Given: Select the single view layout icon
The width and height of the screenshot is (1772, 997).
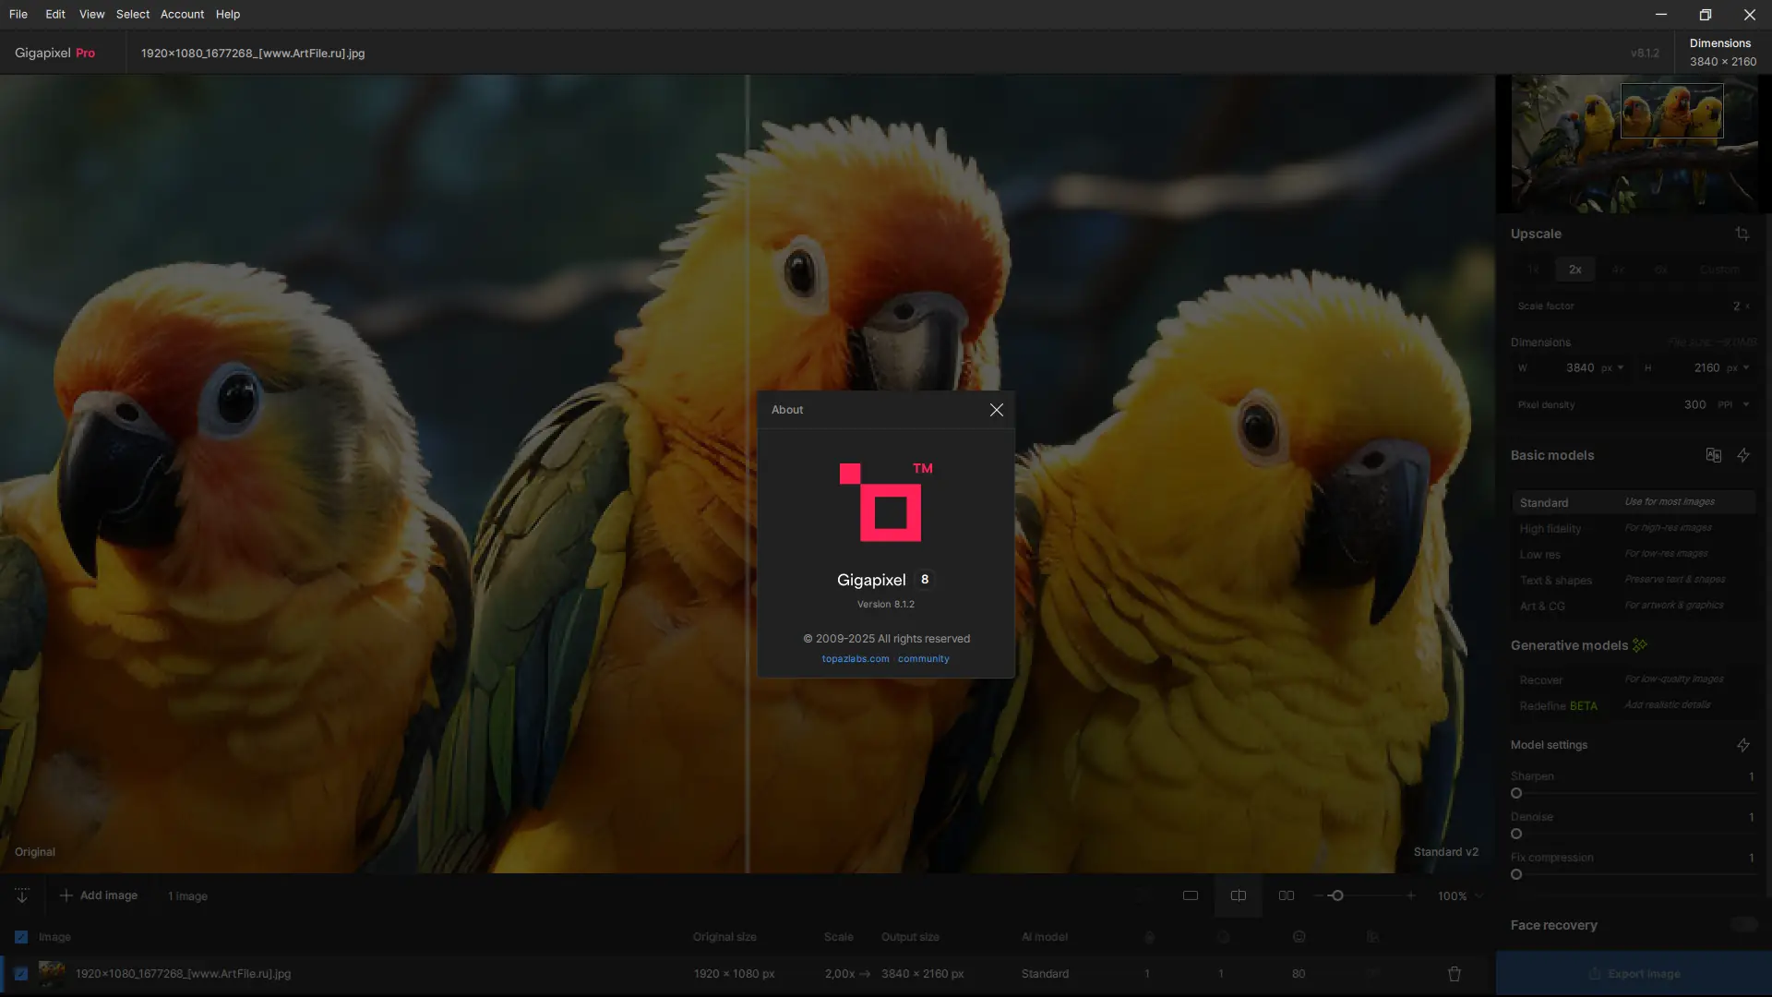Looking at the screenshot, I should 1191,895.
